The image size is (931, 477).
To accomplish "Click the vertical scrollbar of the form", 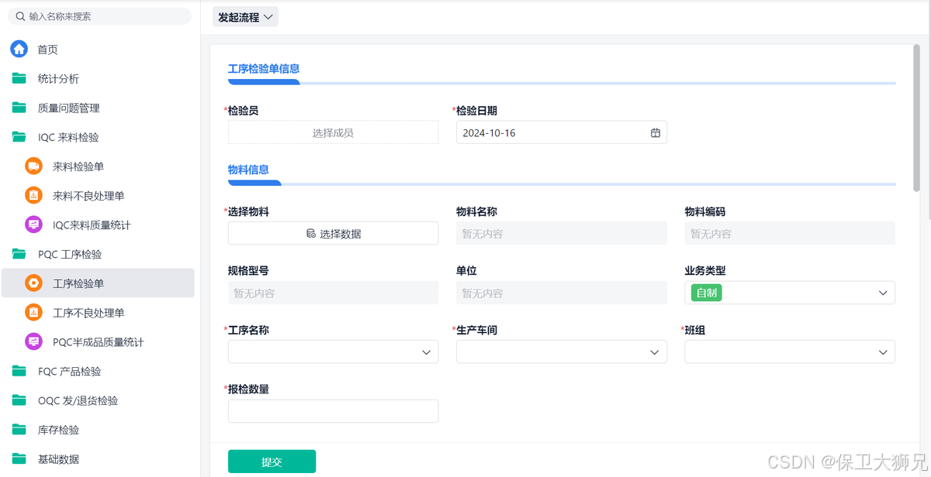I will coord(916,118).
